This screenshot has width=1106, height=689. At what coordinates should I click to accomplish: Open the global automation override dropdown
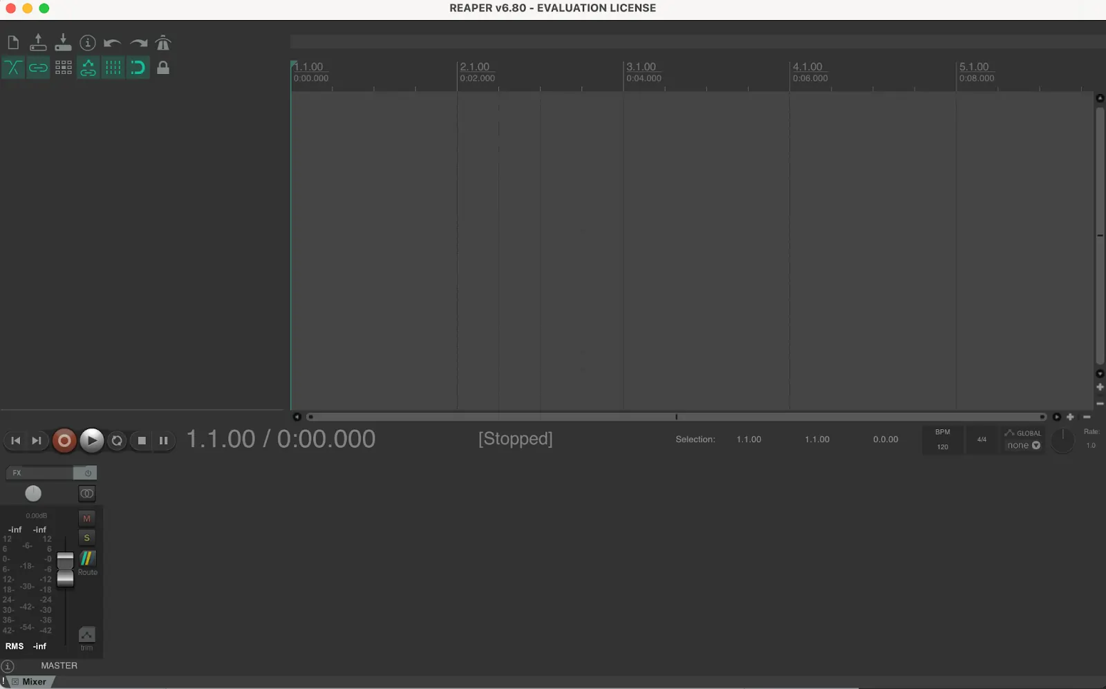tap(1023, 445)
